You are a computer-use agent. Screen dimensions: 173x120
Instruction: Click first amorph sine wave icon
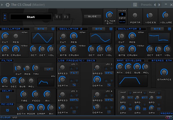coord(130,109)
